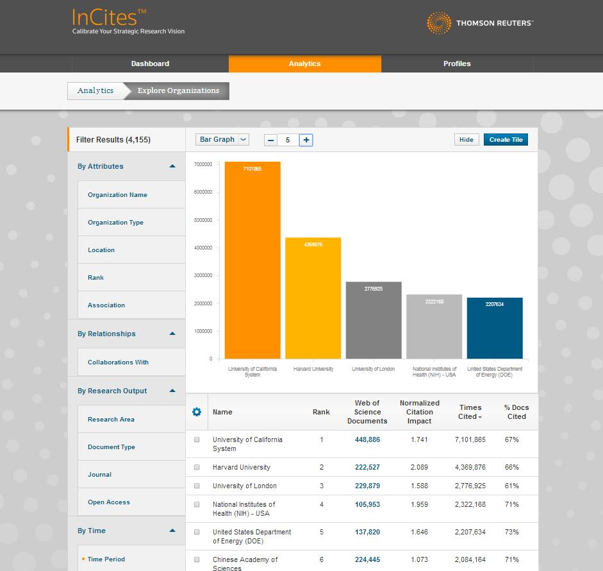Viewport: 603px width, 571px height.
Task: Switch to the Analytics tab
Action: (305, 64)
